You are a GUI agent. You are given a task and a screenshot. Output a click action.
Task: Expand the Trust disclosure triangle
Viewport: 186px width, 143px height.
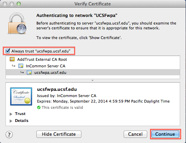click(11, 114)
